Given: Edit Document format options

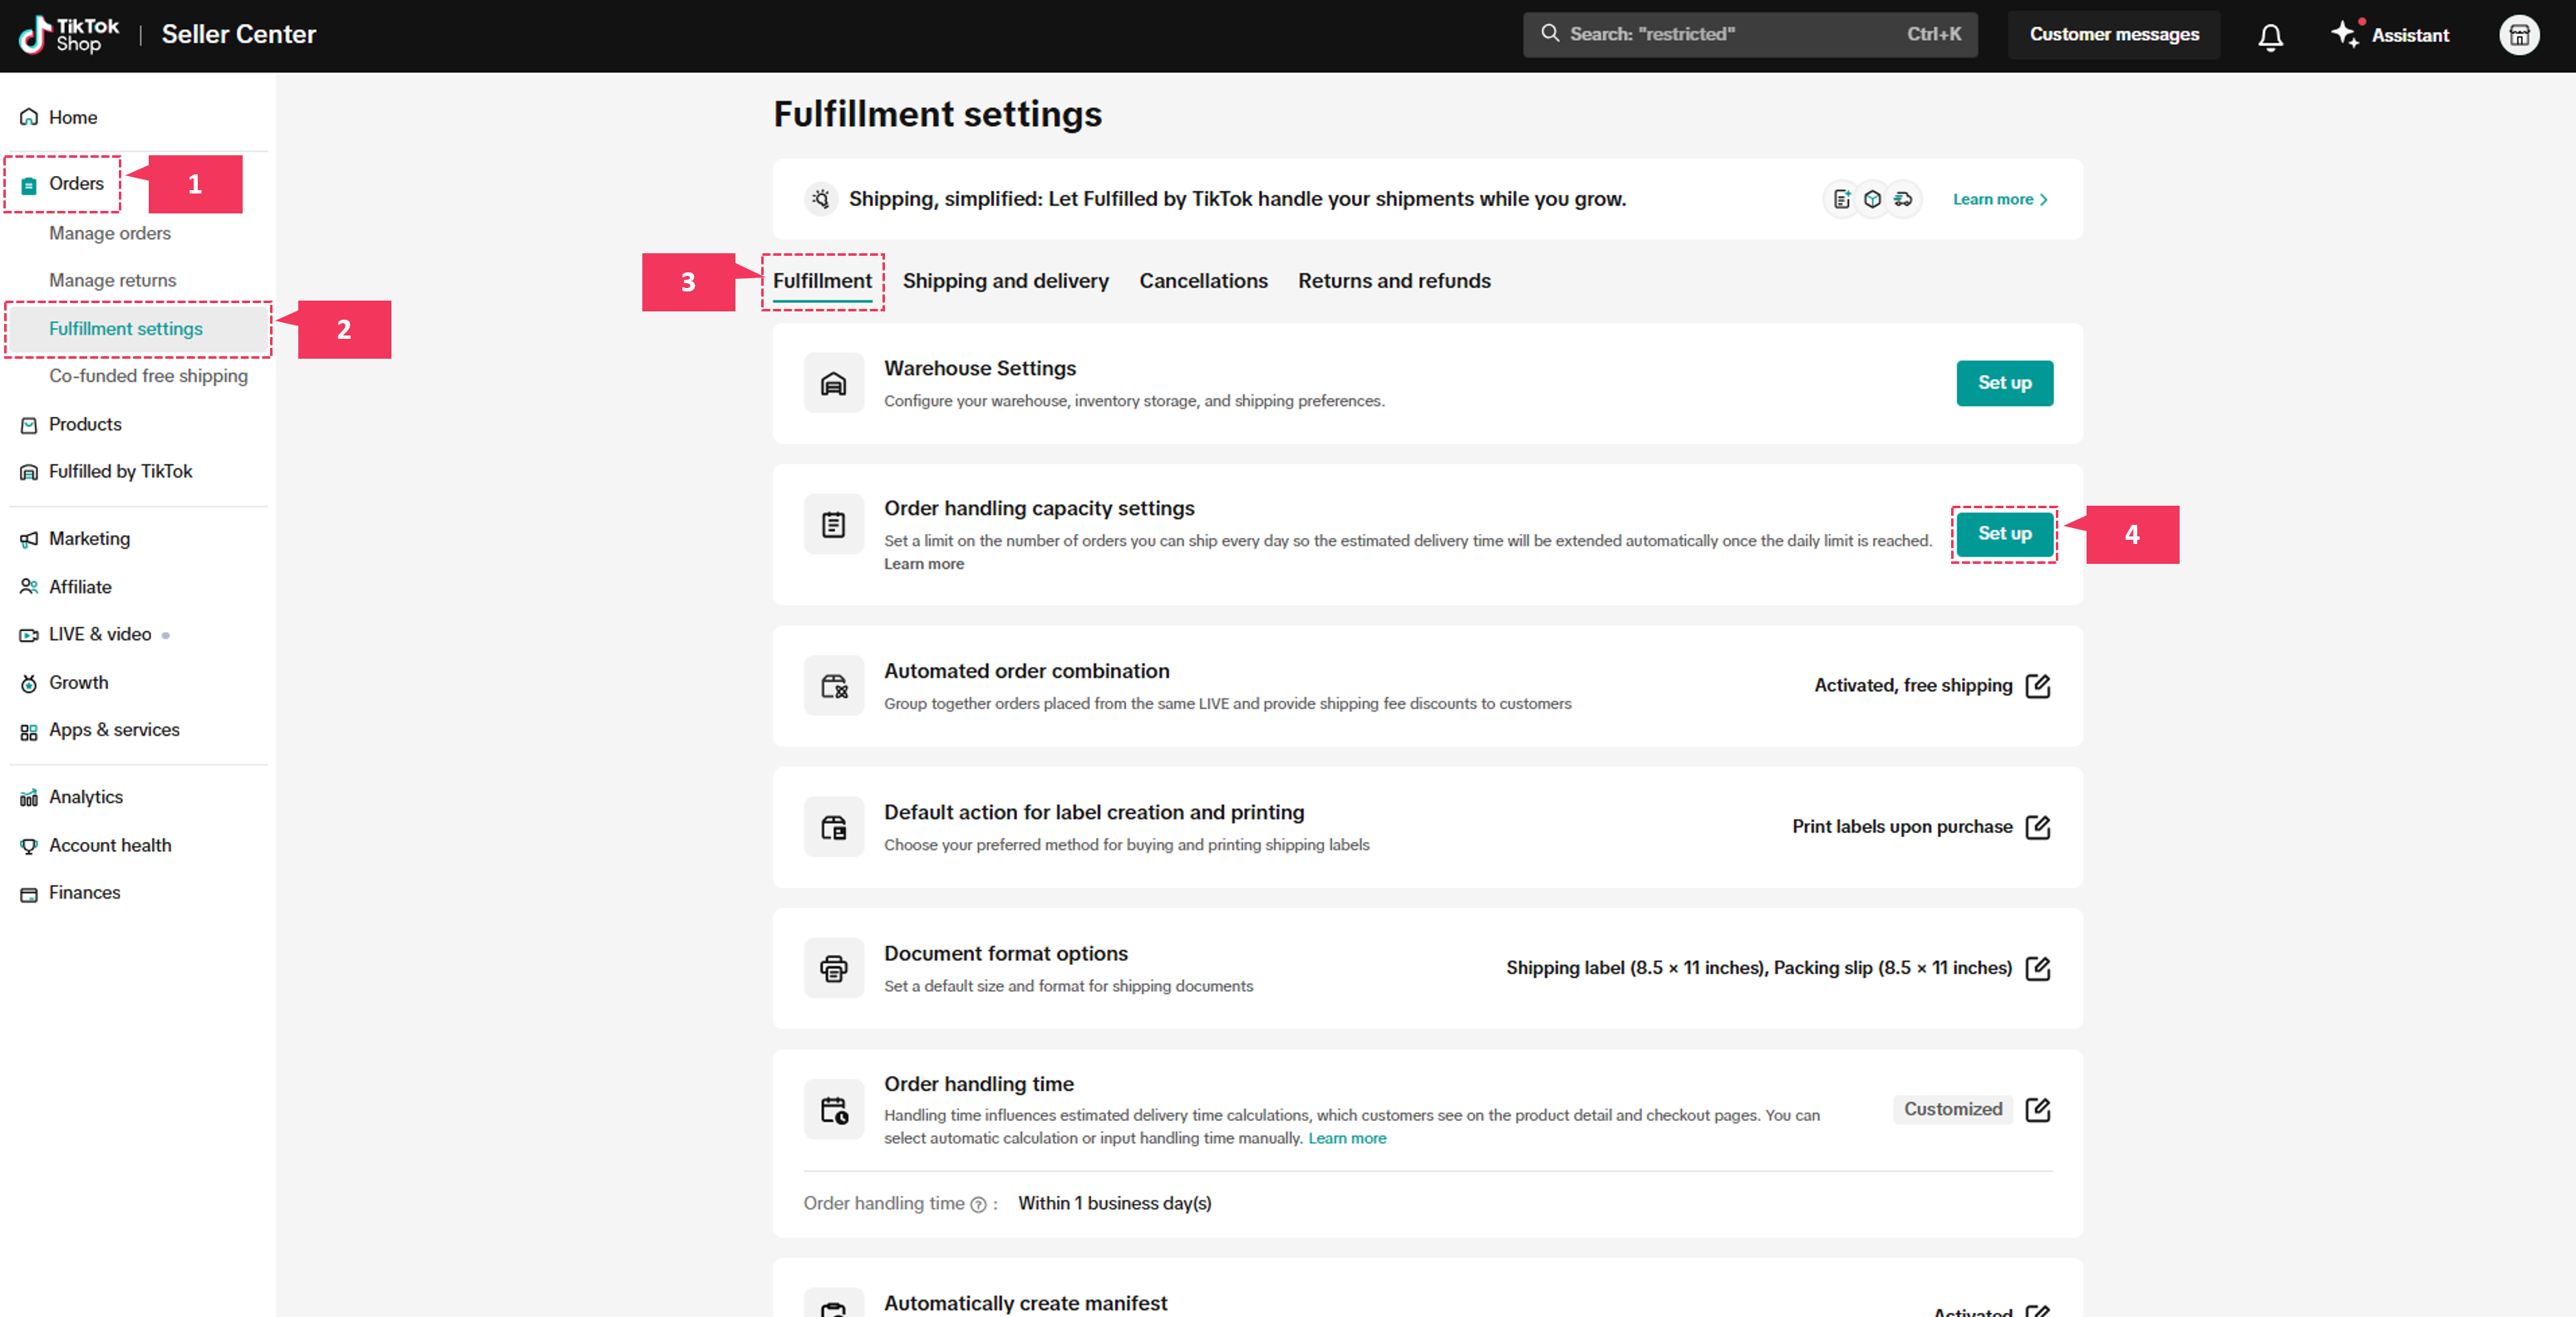Looking at the screenshot, I should (x=2037, y=967).
